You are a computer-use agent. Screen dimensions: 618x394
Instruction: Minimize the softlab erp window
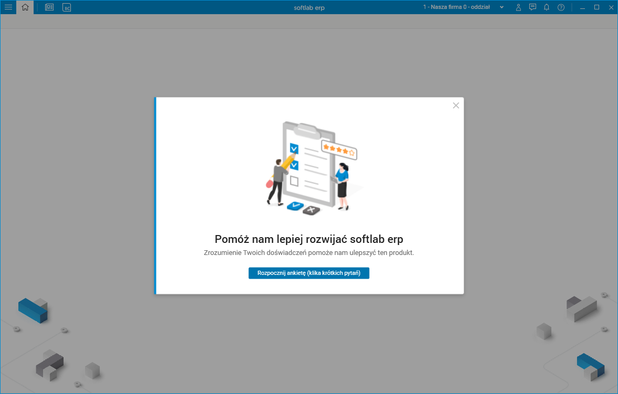point(582,7)
